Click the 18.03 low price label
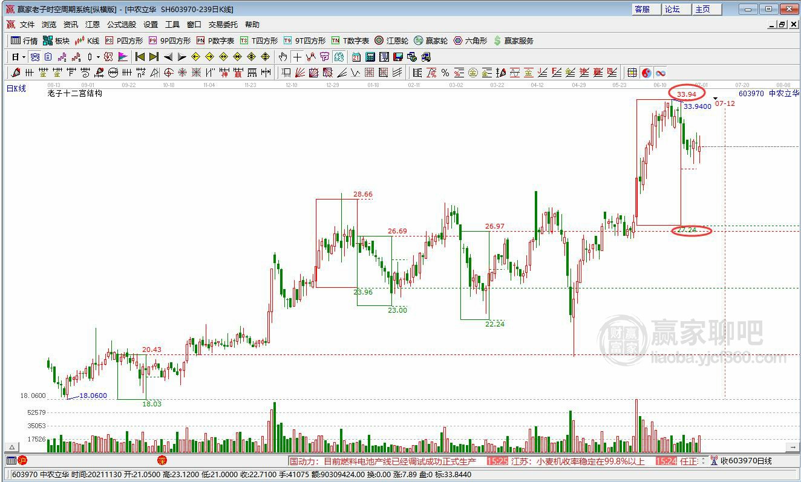The width and height of the screenshot is (801, 482). (x=152, y=403)
